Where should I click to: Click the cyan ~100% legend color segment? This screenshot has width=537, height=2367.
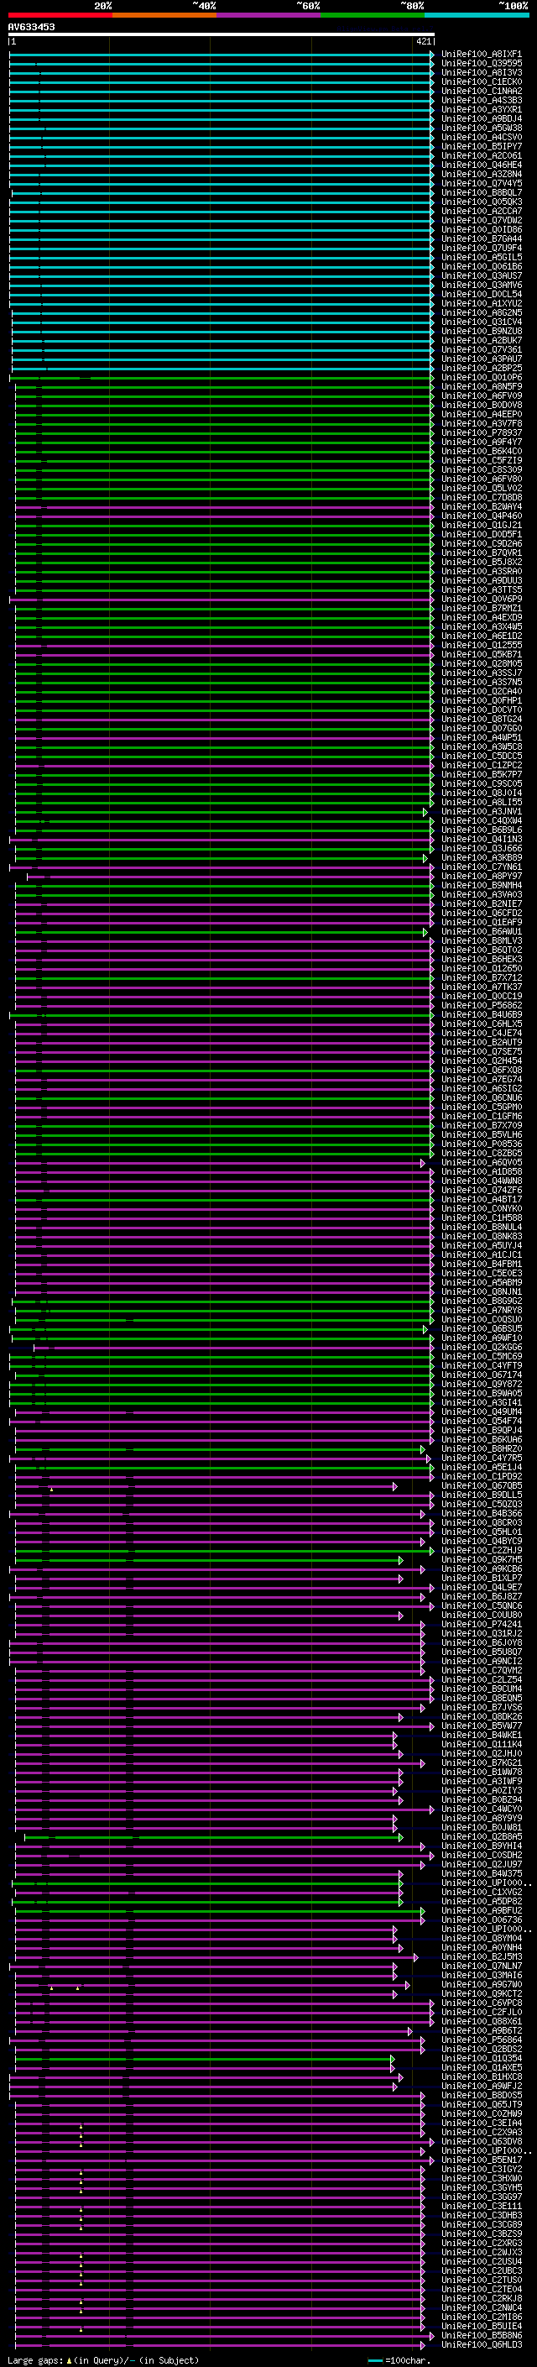point(477,15)
